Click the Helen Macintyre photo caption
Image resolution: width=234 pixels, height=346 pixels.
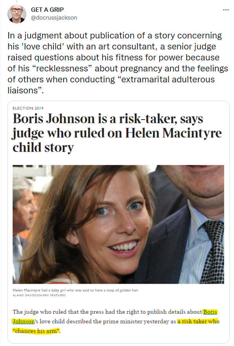pyautogui.click(x=75, y=290)
